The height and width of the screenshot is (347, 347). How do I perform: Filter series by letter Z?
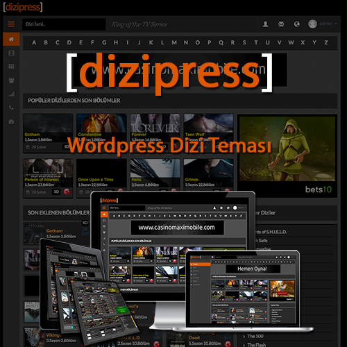(326, 42)
